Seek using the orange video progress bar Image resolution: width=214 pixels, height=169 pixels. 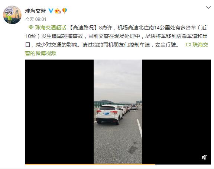pyautogui.click(x=90, y=164)
